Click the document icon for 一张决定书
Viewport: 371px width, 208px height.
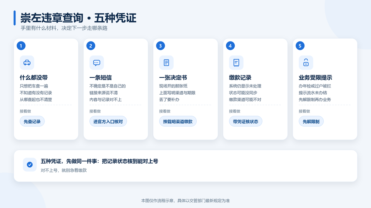coord(166,63)
